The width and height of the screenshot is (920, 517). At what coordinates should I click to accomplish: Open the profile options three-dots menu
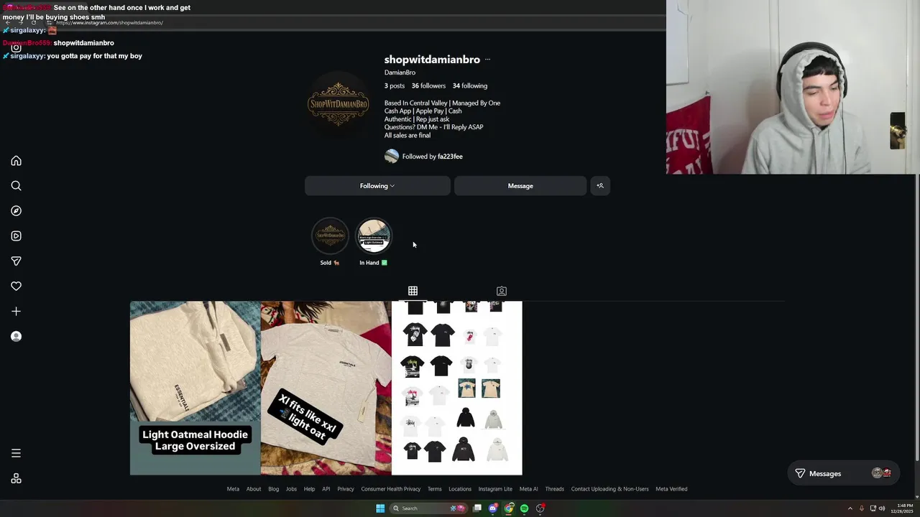point(487,60)
